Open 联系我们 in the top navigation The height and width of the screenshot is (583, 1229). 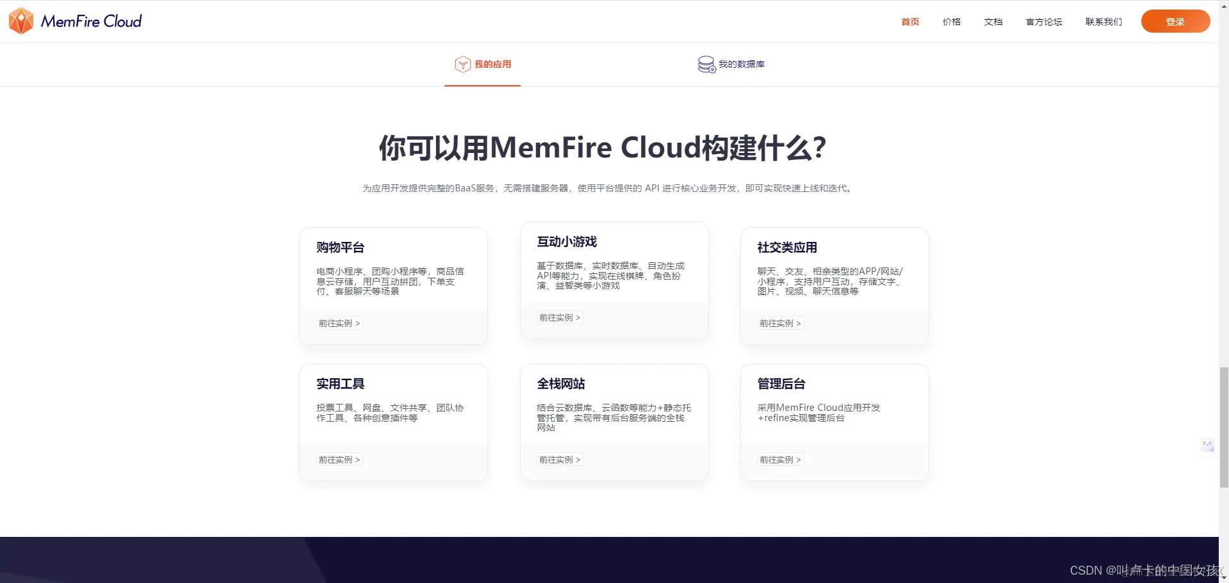click(1103, 22)
